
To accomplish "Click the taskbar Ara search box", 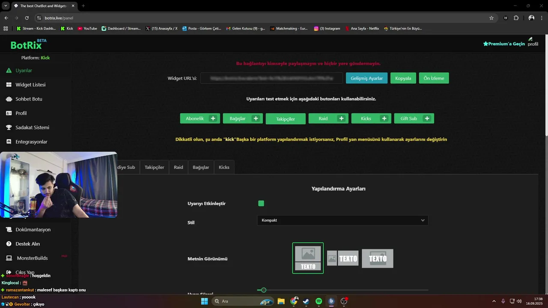I will (x=243, y=301).
